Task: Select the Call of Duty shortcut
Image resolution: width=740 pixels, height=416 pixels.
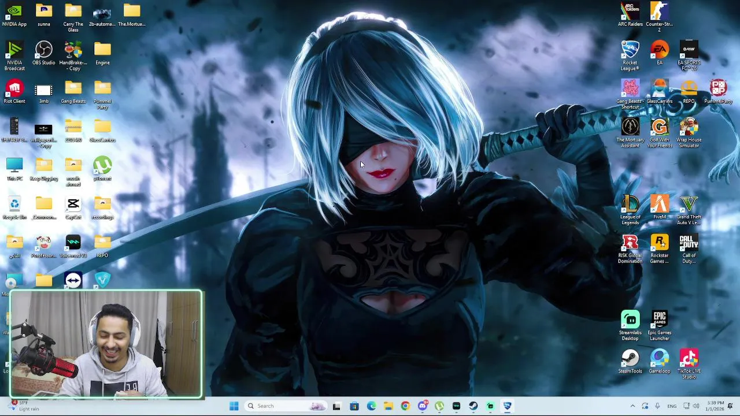Action: point(689,249)
